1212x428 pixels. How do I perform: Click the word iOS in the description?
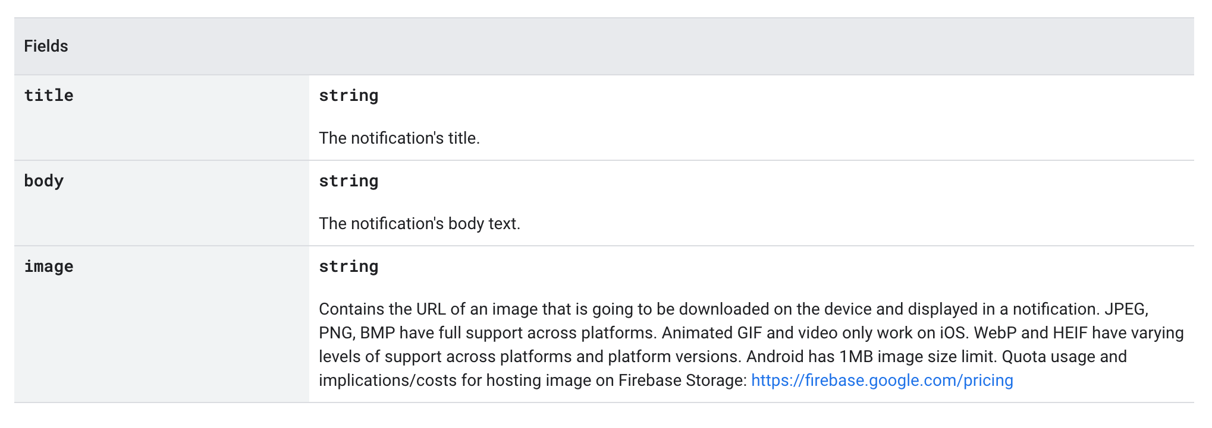coord(953,333)
